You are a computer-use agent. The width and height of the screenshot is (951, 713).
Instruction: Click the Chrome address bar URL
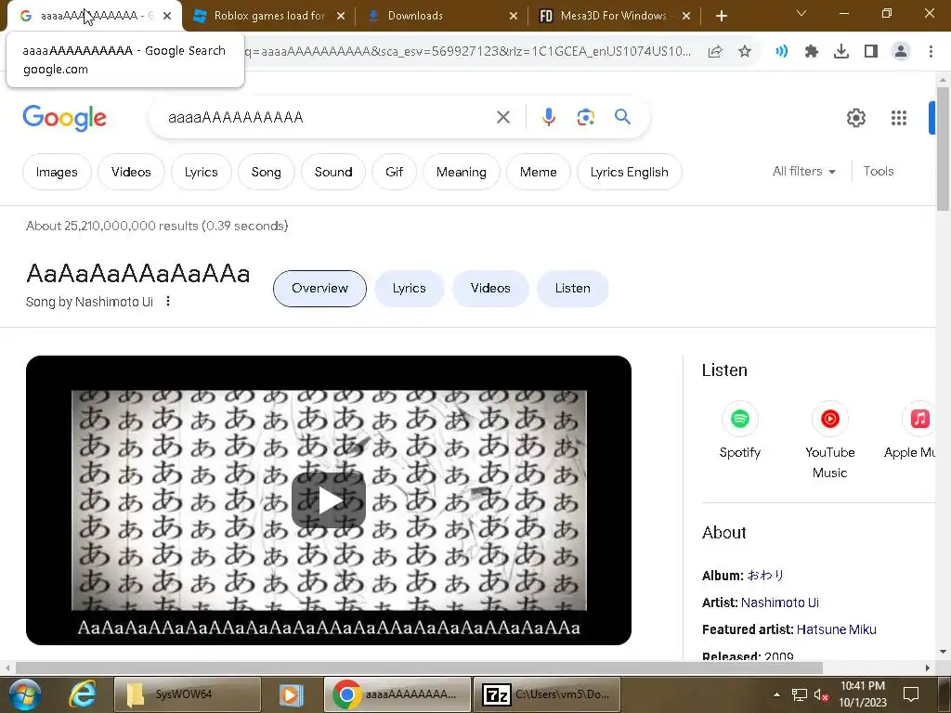(x=467, y=52)
